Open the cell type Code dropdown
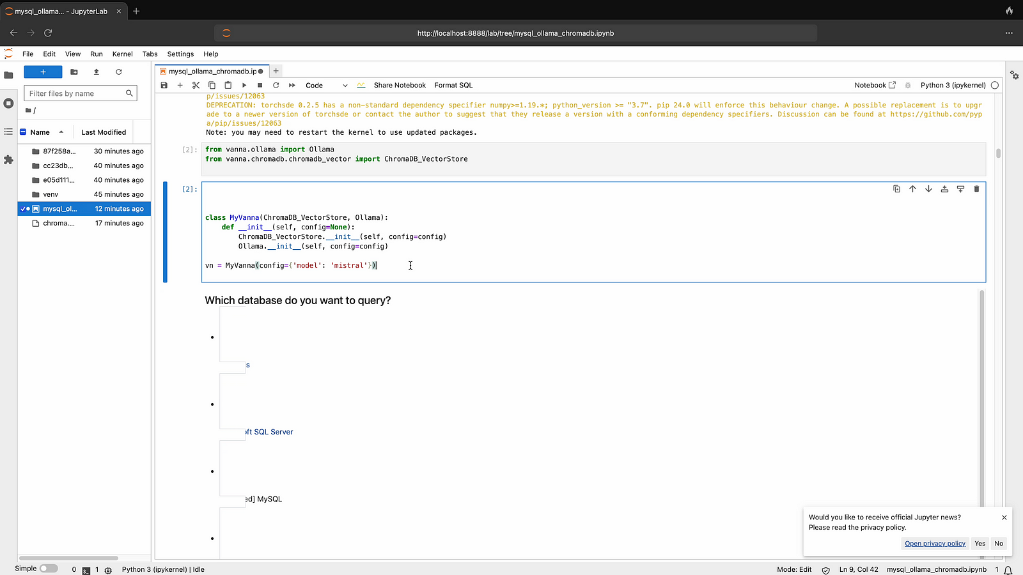The width and height of the screenshot is (1023, 575). [x=326, y=85]
